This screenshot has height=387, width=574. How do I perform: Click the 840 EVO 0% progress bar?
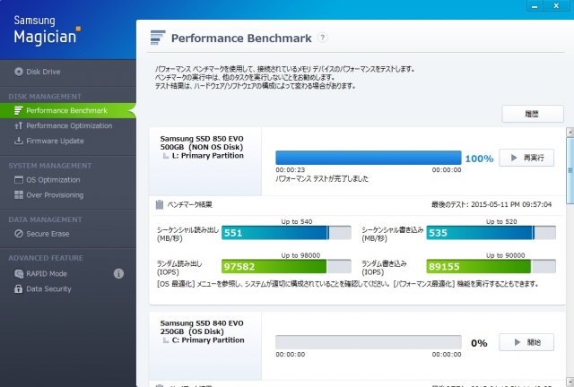click(369, 342)
